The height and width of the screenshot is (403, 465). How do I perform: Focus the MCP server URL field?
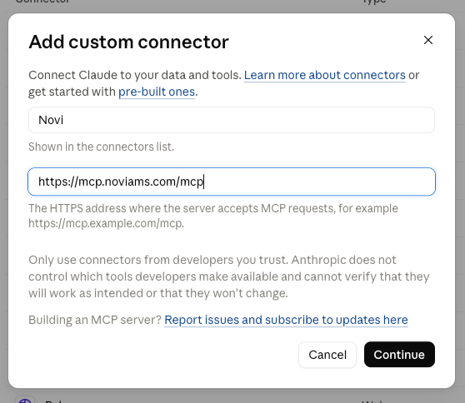pos(232,182)
